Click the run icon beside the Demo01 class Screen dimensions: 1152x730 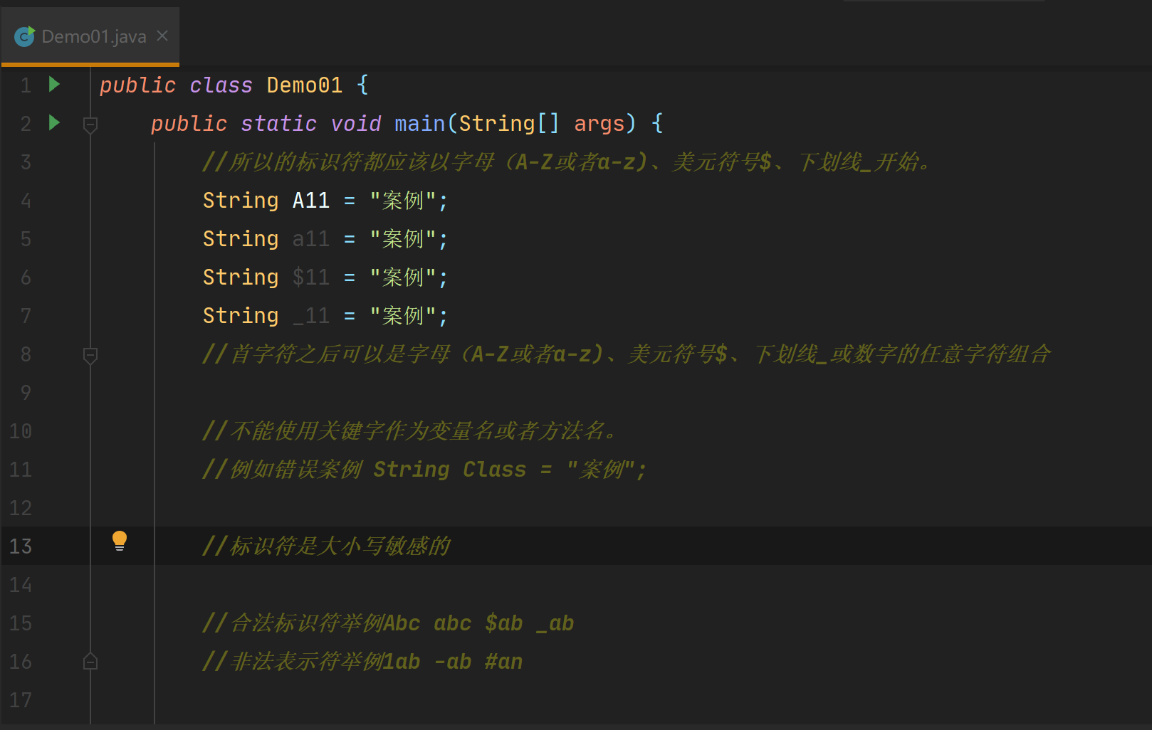pos(54,85)
